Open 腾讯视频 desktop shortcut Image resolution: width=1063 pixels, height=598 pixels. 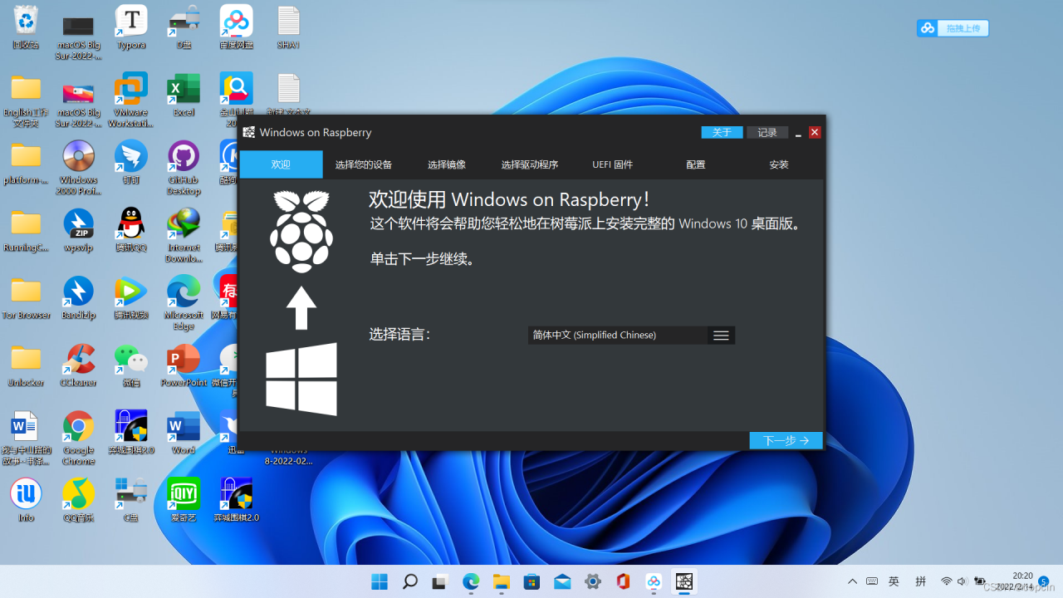click(x=131, y=297)
